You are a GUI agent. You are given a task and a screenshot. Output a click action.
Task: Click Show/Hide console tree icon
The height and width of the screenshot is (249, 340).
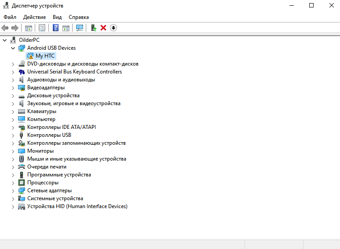click(29, 28)
